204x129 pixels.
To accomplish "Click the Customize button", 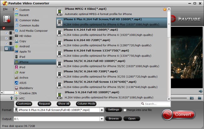I will pos(24,104).
